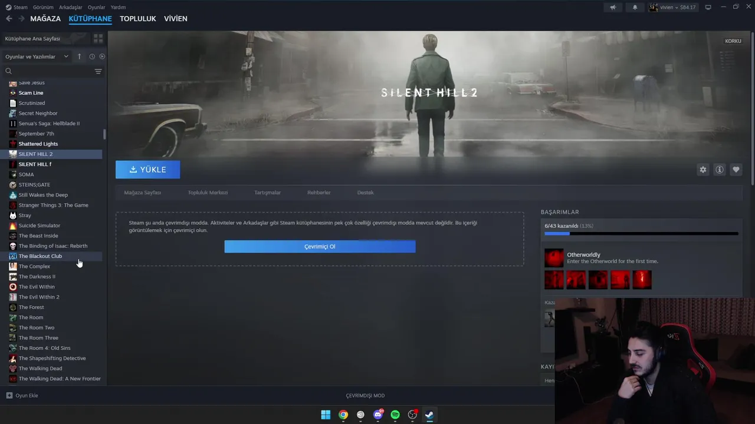Open the Oyunlar menu
Screen dimensions: 755x424
tap(97, 7)
